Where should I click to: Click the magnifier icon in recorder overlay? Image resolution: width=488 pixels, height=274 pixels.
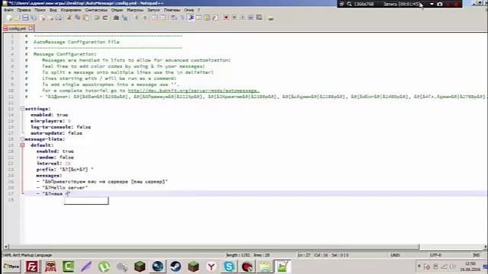[349, 4]
